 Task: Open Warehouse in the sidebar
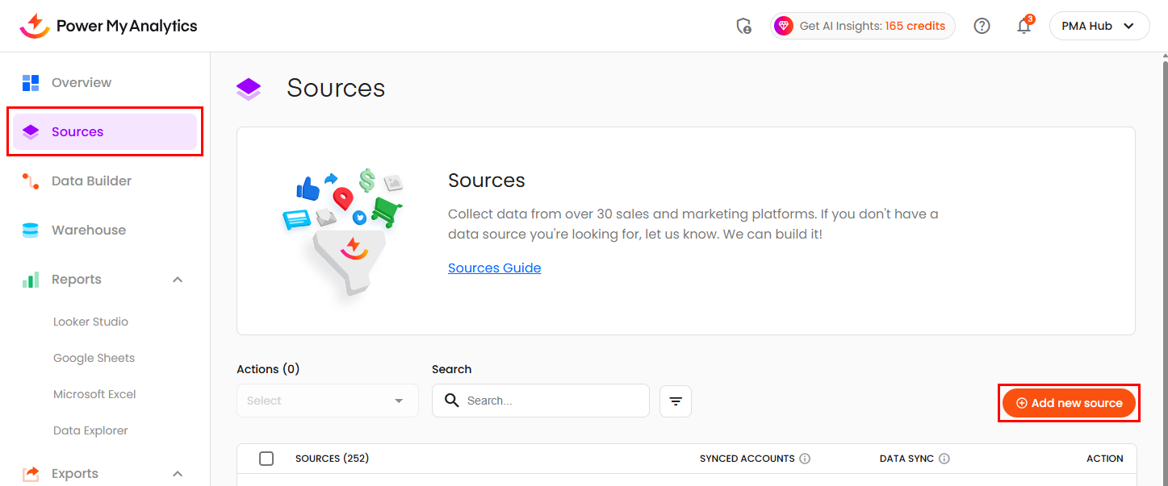[88, 230]
